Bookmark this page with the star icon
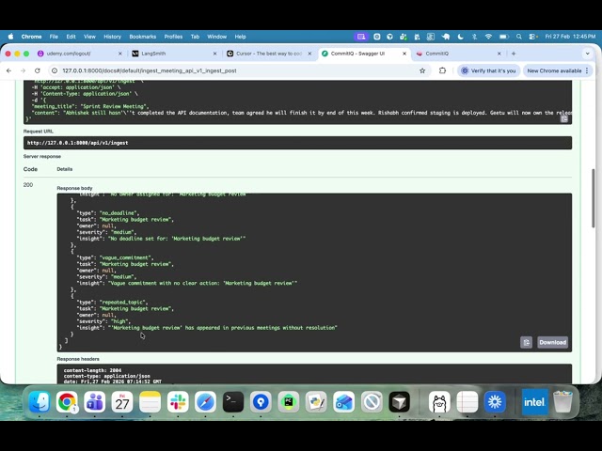This screenshot has width=602, height=451. [422, 70]
